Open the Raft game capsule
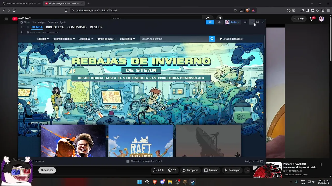 pos(141,141)
